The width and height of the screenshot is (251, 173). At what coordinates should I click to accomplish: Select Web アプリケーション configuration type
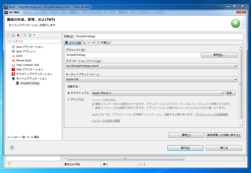(x=27, y=69)
